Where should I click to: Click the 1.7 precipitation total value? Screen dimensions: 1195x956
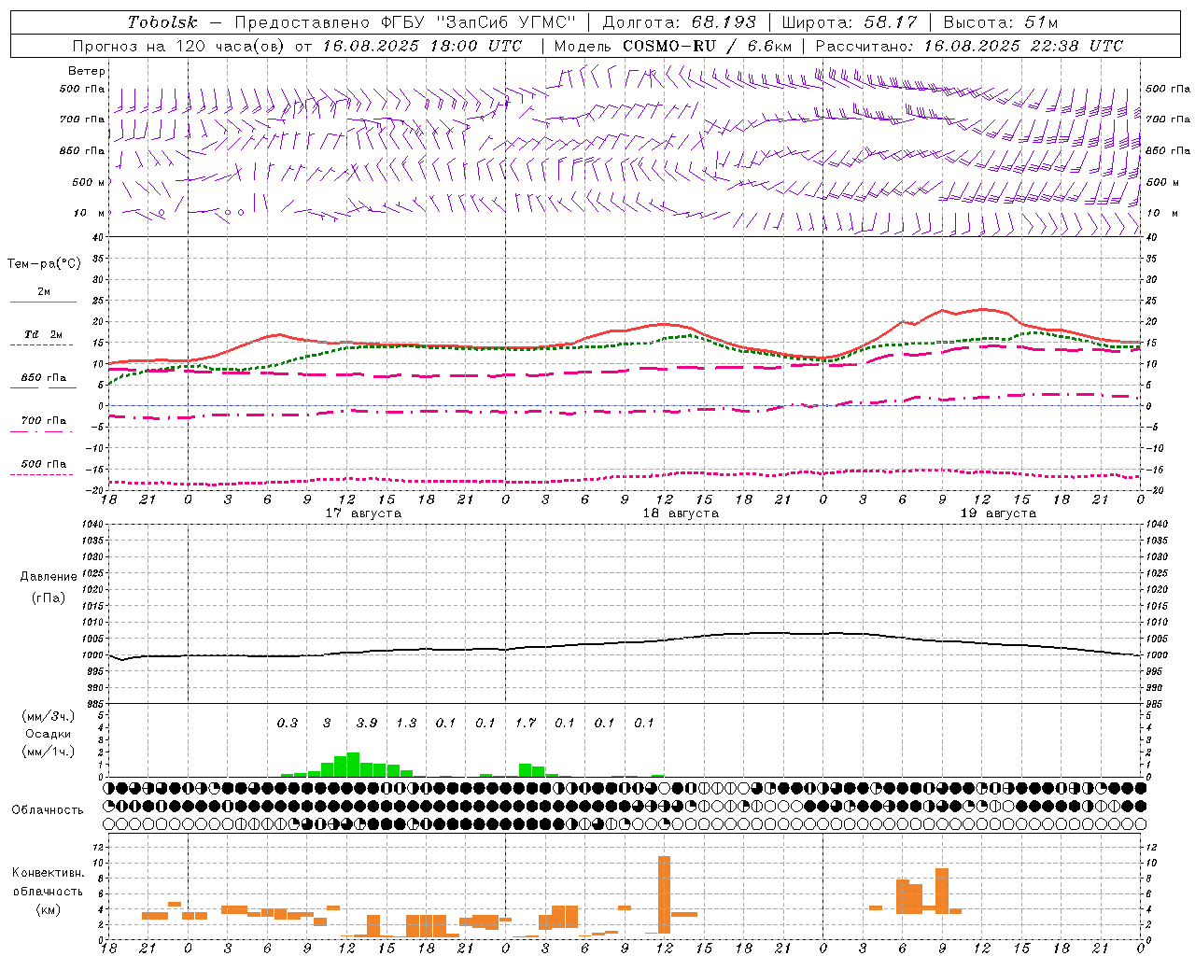(x=526, y=723)
